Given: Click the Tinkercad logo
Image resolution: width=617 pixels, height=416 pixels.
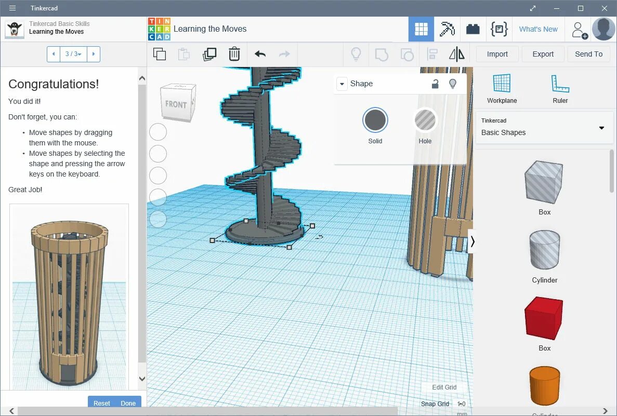Looking at the screenshot, I should click(160, 29).
